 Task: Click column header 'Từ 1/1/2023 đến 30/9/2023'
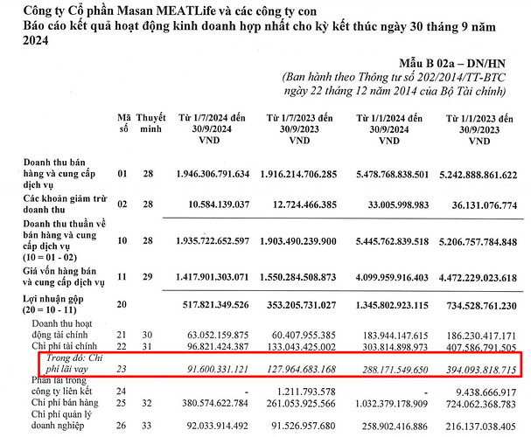coord(479,130)
